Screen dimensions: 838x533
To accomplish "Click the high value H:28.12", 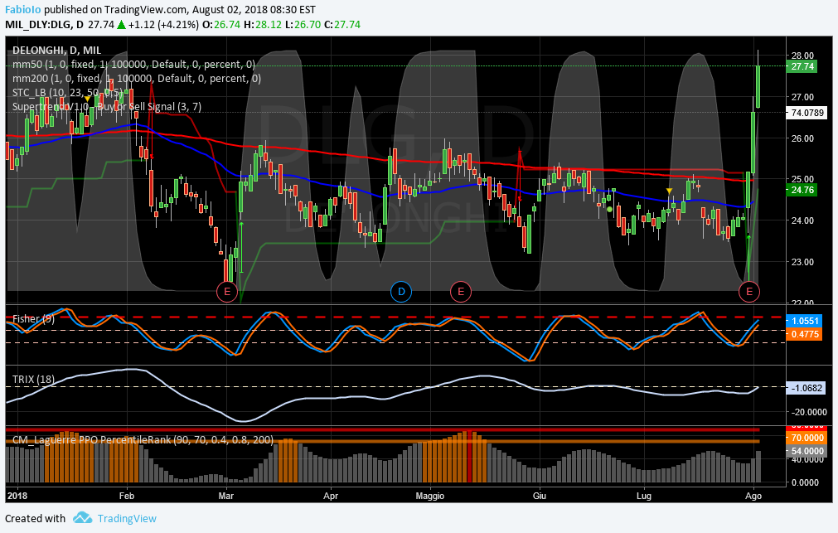I will click(263, 25).
